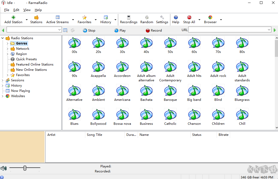Open the View menu
The image size is (278, 179).
27,10
